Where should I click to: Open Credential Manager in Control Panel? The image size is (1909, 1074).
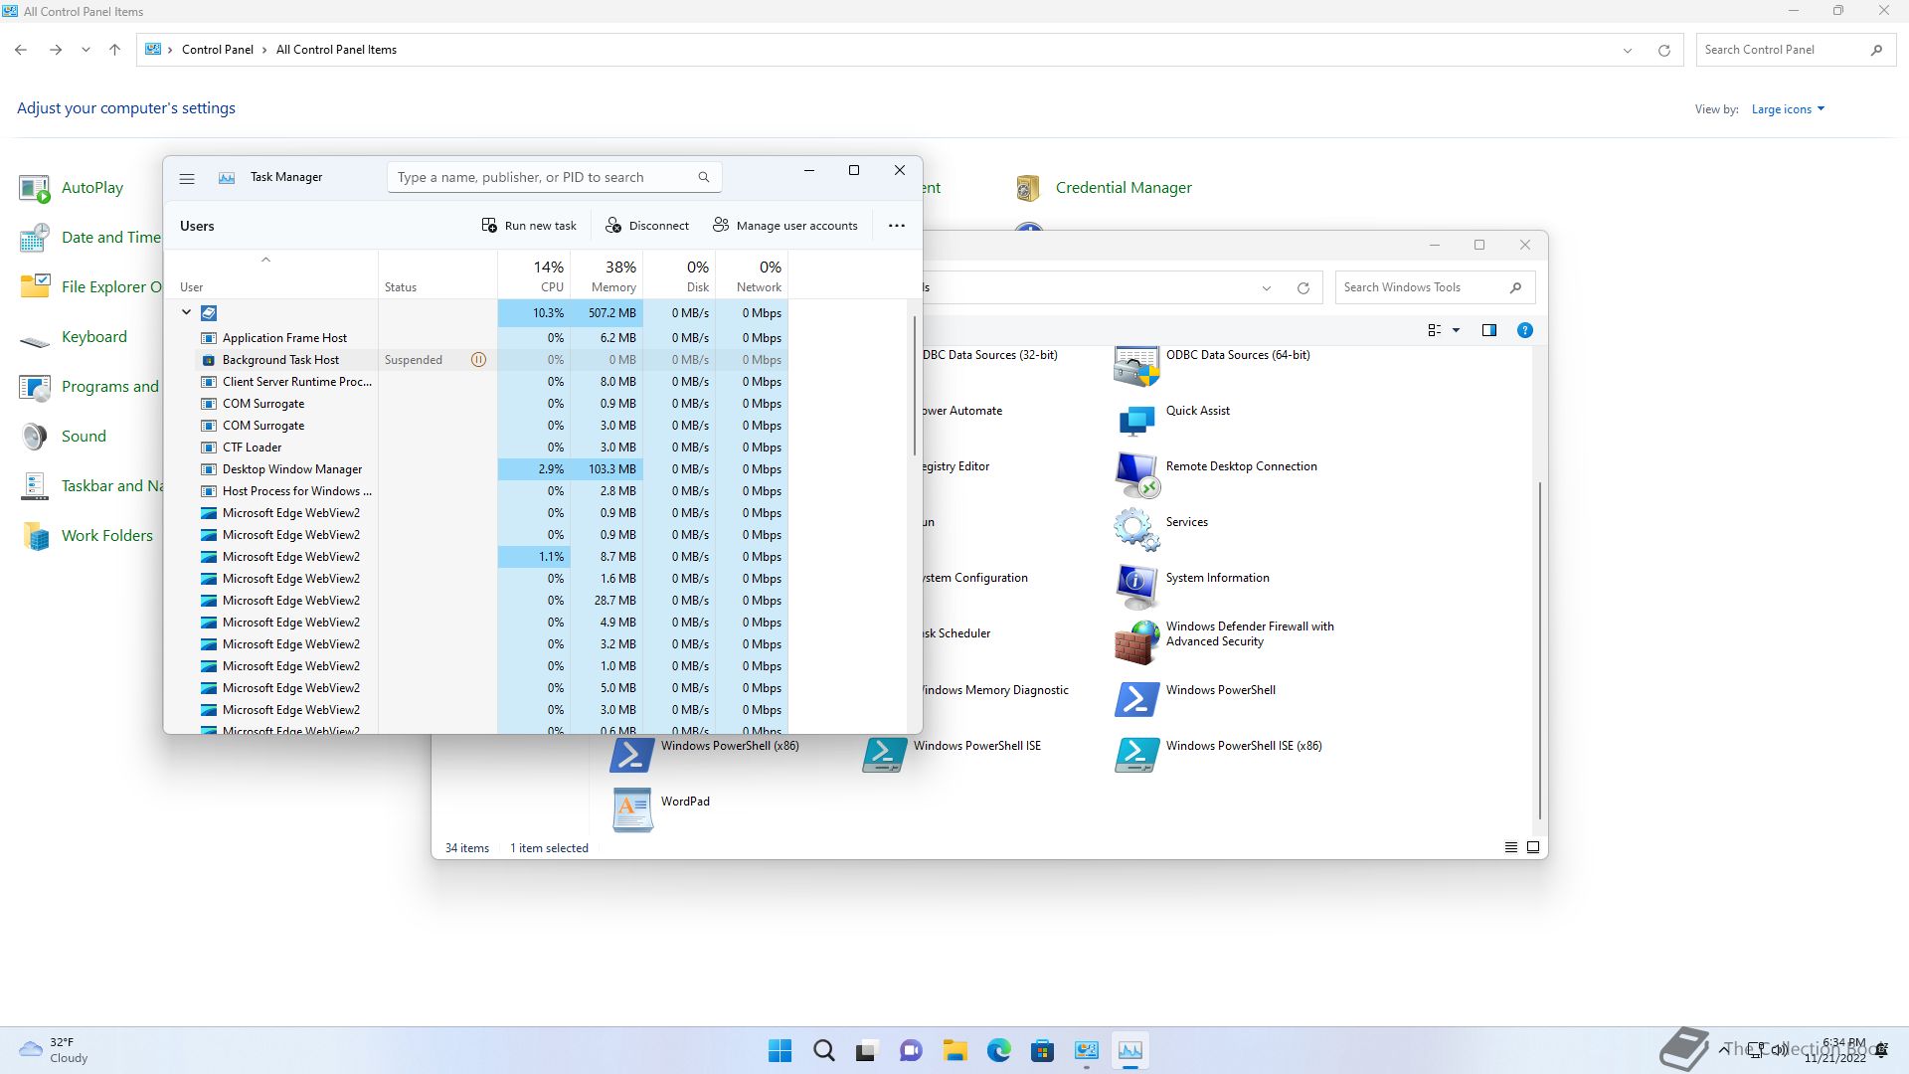coord(1103,188)
